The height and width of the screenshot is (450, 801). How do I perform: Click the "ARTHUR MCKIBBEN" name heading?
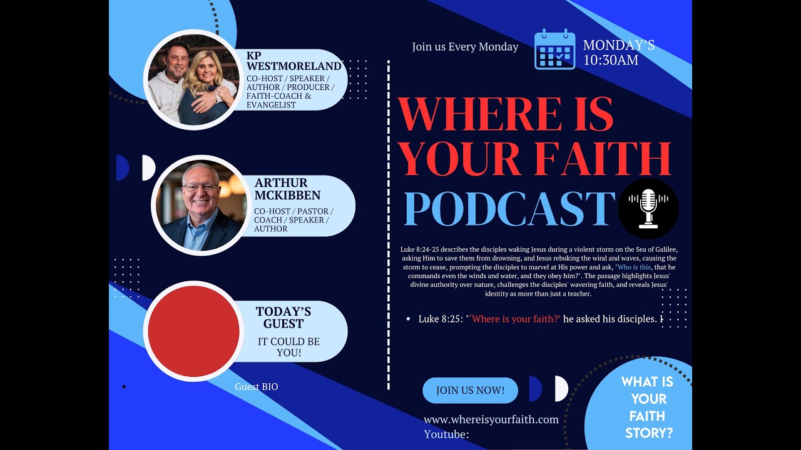tap(287, 189)
